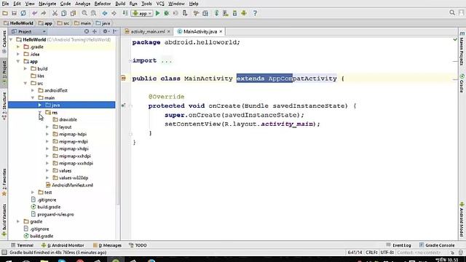The height and width of the screenshot is (262, 466).
Task: Click the search everywhere magnifier
Action: pyautogui.click(x=452, y=13)
